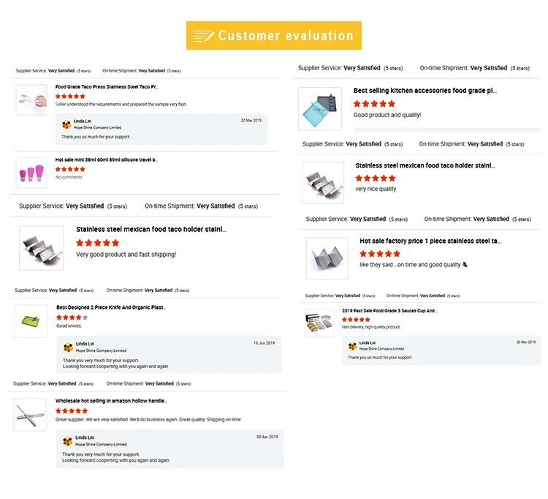The width and height of the screenshot is (548, 499).
Task: Open the 3 sauces cup product thumbnail
Action: click(x=319, y=322)
